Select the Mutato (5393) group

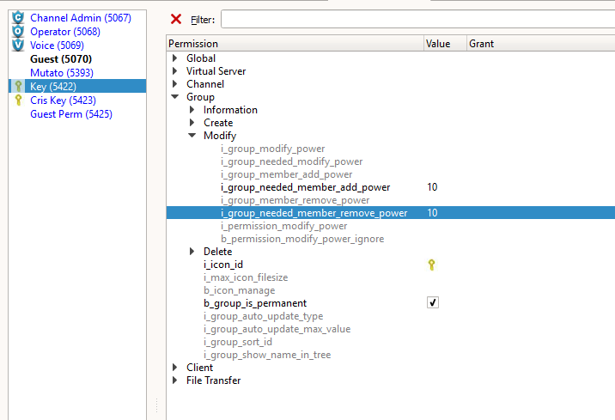(61, 72)
